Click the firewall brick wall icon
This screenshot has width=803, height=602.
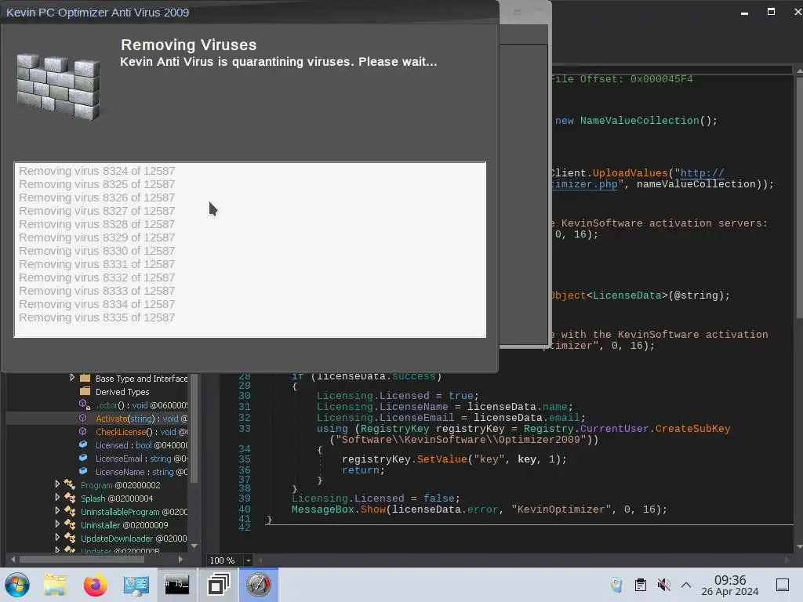(x=58, y=87)
